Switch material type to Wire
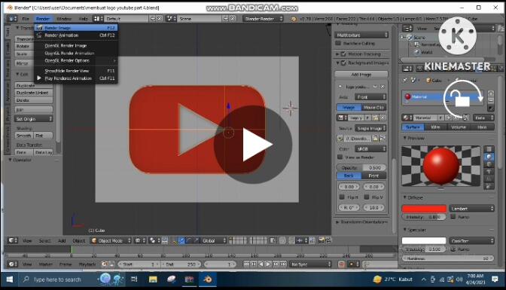Viewport: 506px width, 290px height. point(436,127)
